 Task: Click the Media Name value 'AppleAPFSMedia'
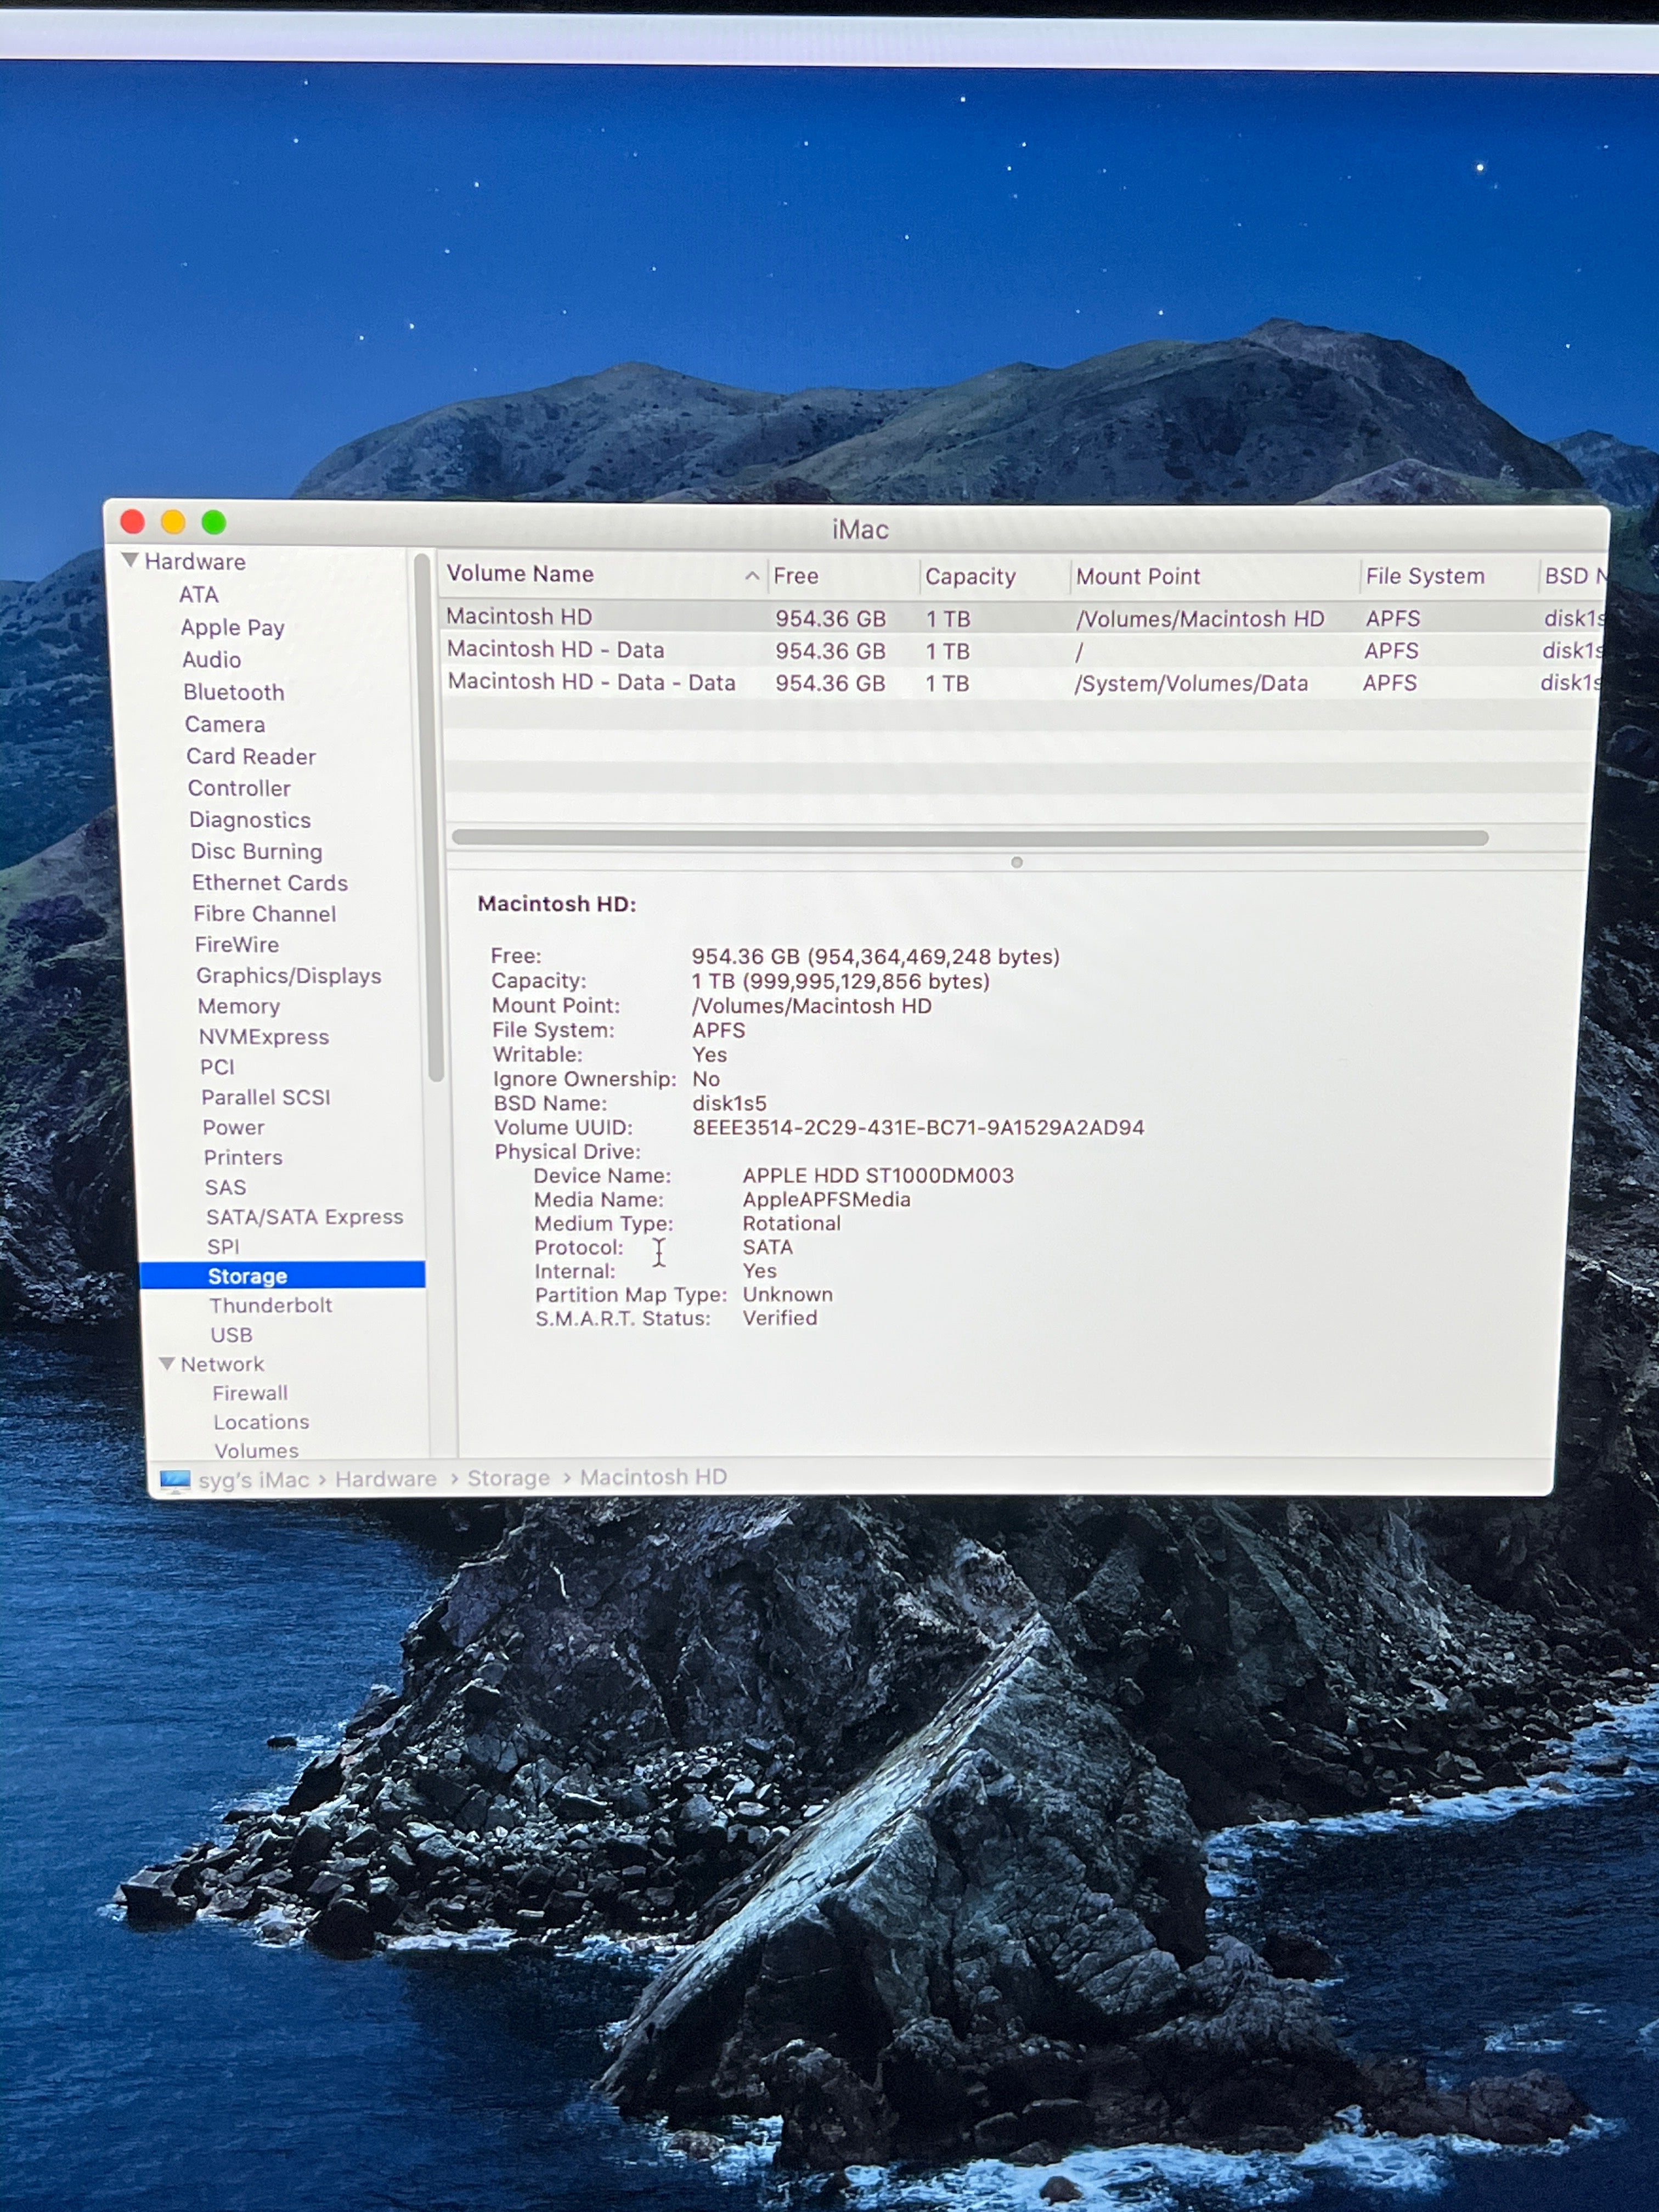click(x=826, y=1200)
